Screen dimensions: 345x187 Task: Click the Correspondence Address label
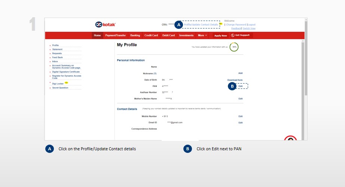(144, 129)
